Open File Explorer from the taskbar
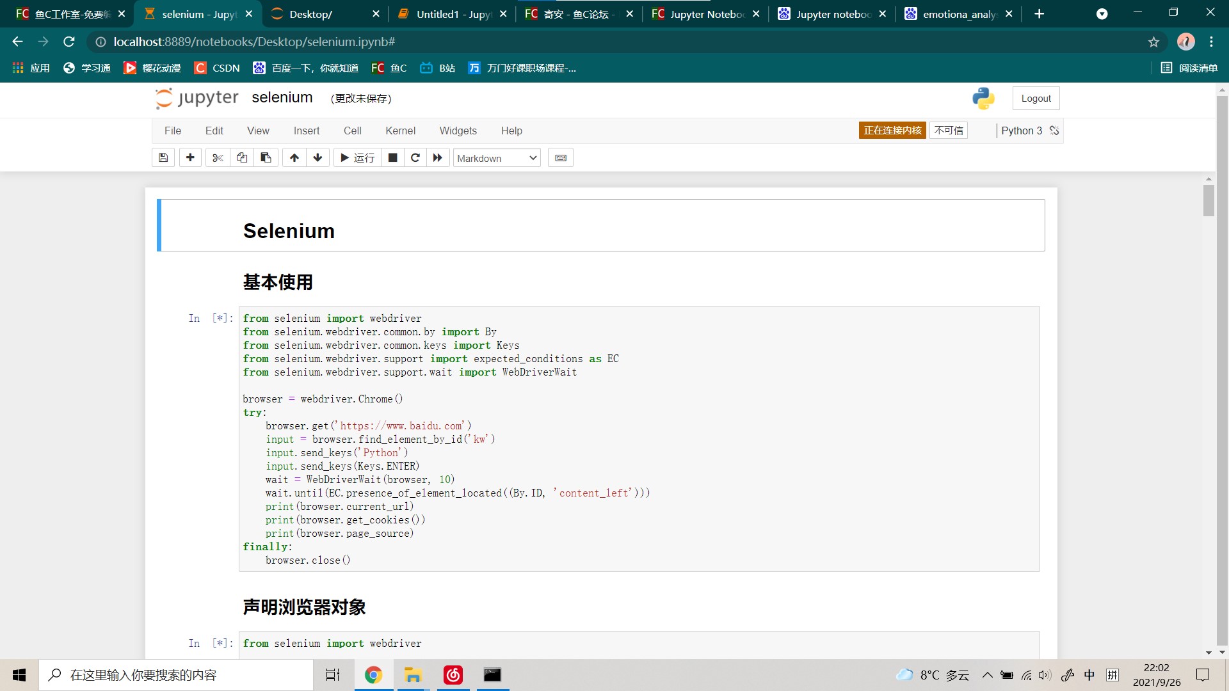The width and height of the screenshot is (1229, 691). [x=413, y=675]
